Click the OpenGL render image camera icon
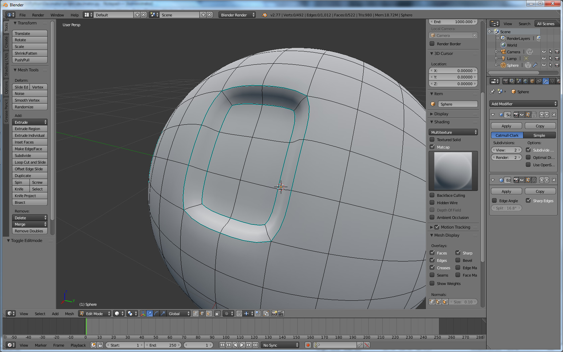The width and height of the screenshot is (563, 352). [274, 313]
